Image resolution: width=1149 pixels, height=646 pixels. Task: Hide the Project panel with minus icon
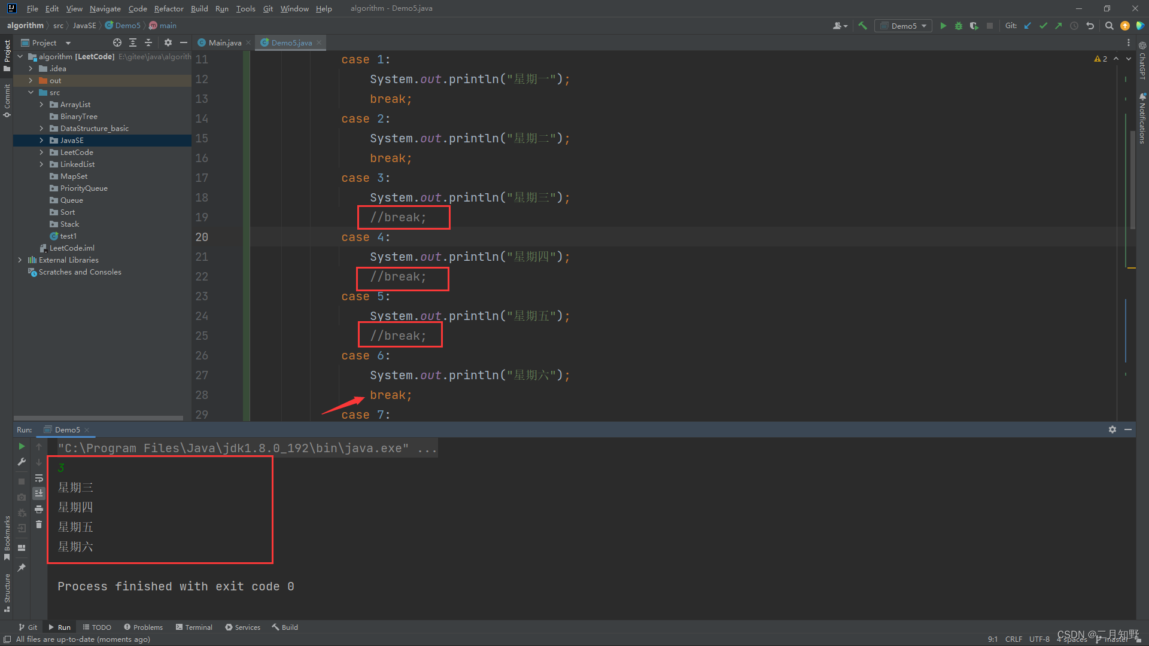tap(184, 42)
